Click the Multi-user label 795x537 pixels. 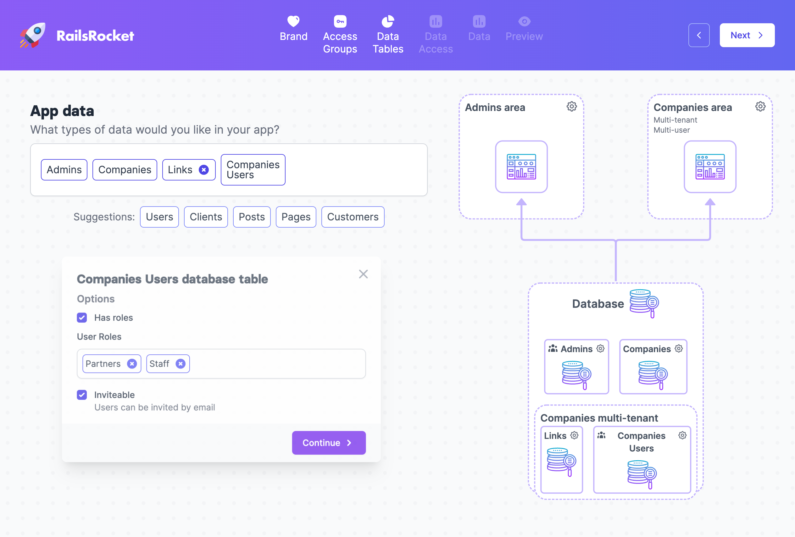671,130
